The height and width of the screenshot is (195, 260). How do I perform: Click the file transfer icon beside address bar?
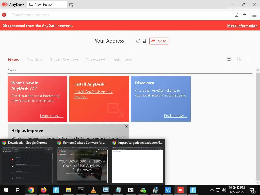(x=236, y=15)
